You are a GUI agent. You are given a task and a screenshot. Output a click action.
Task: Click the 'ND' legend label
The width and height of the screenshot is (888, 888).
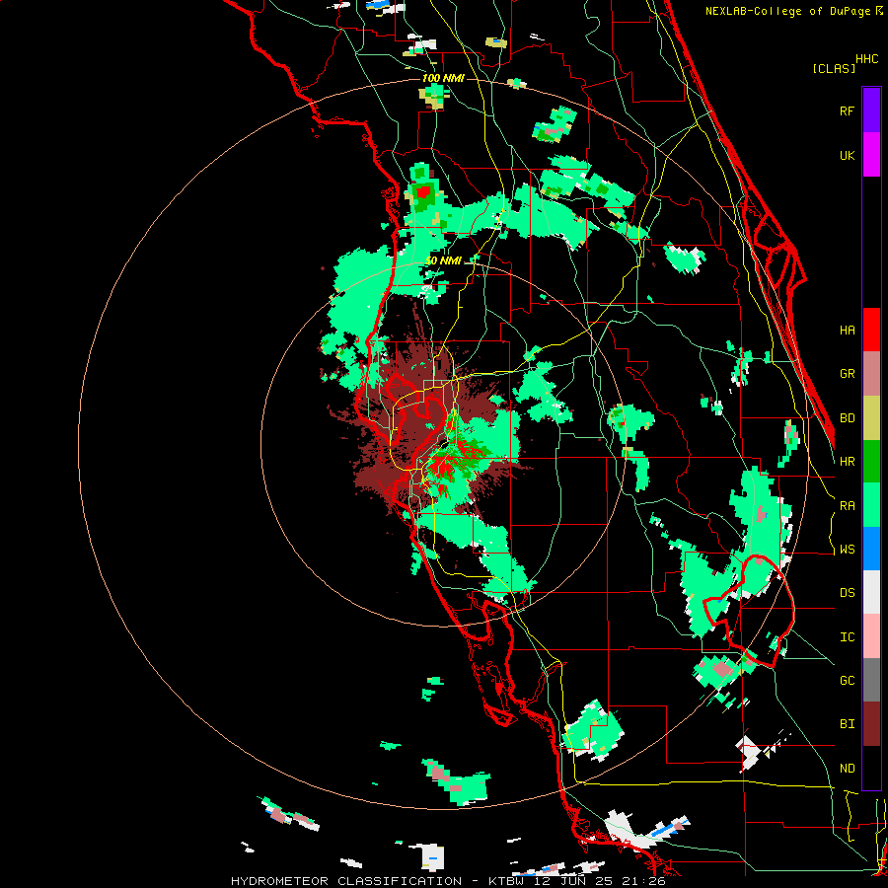tap(847, 769)
